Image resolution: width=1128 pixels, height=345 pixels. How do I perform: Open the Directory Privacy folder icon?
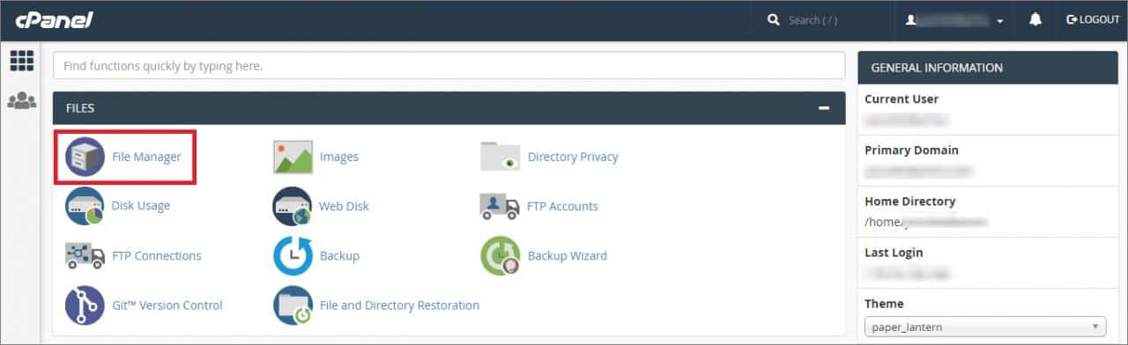coord(501,157)
